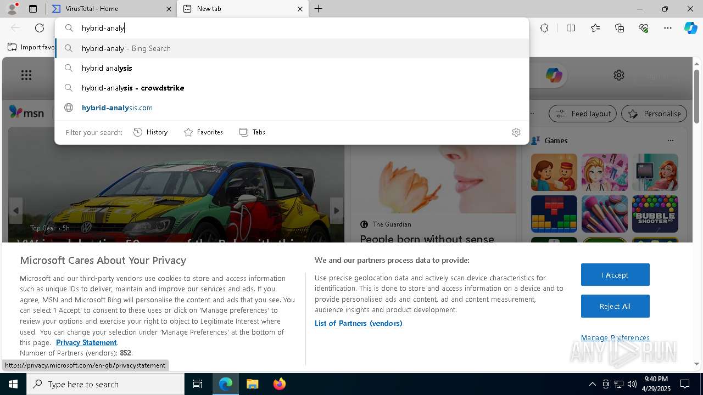Click the MSN logo
The image size is (703, 395).
pyautogui.click(x=26, y=113)
